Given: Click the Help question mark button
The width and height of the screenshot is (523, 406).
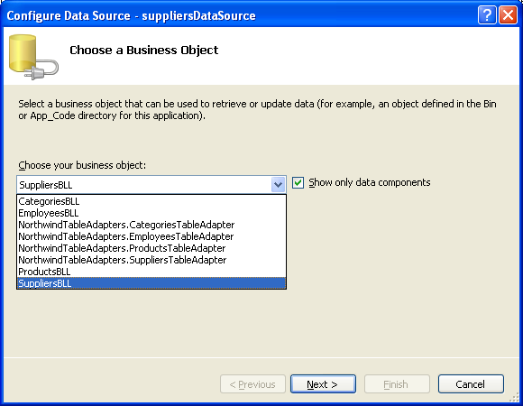Looking at the screenshot, I should click(x=487, y=15).
